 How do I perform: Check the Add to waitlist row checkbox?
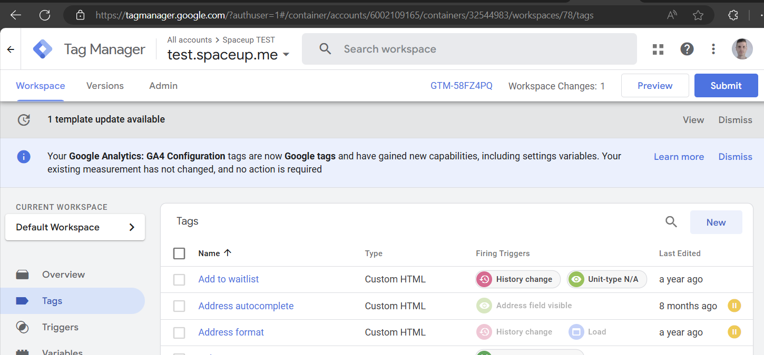click(179, 280)
